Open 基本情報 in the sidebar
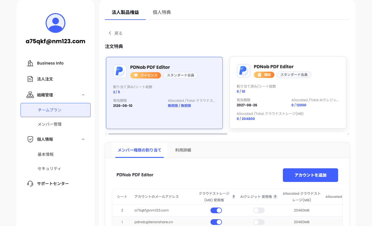The height and width of the screenshot is (230, 372). pos(46,154)
